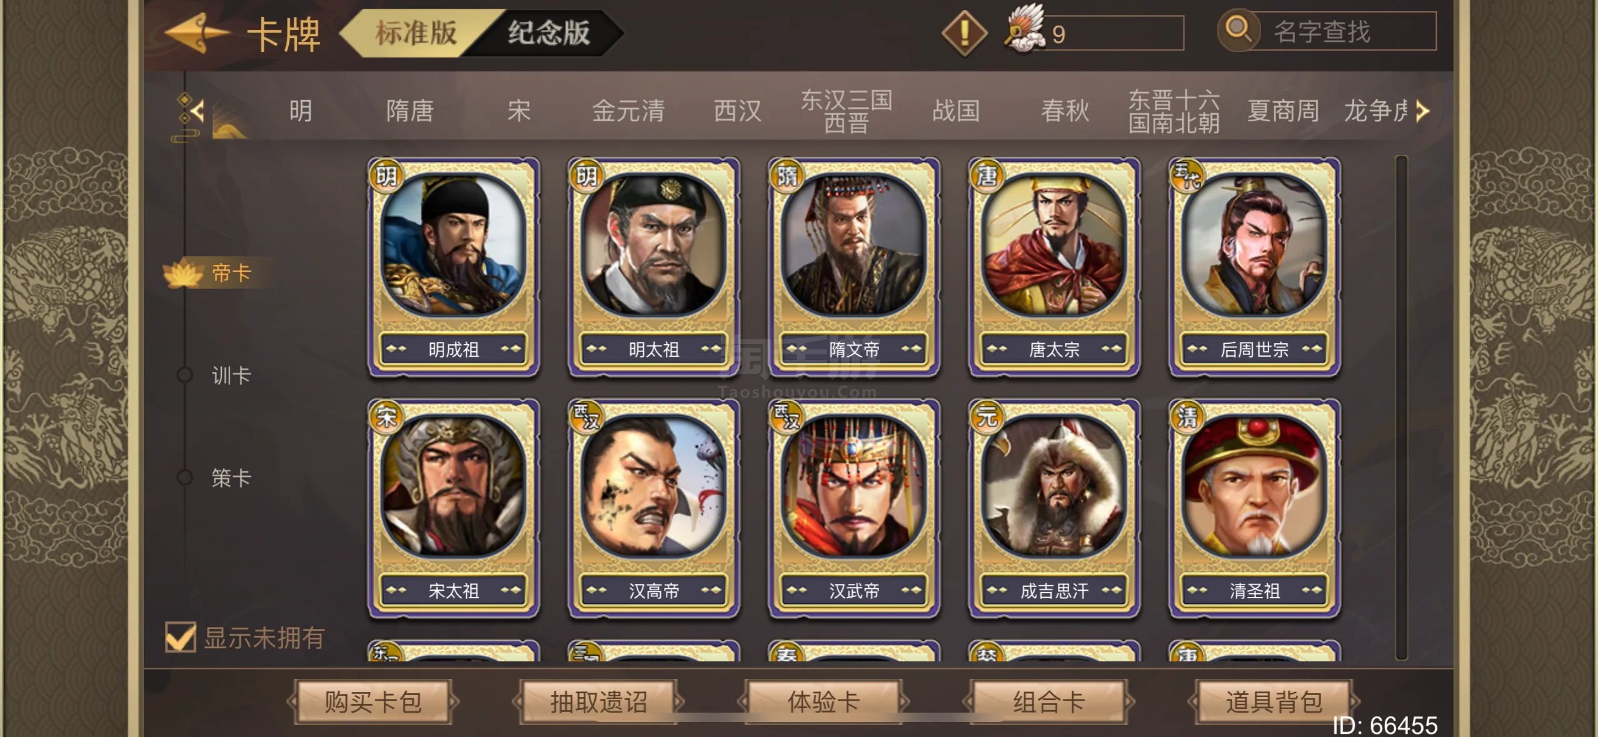Uncheck the 显示未拥有 checkbox
The width and height of the screenshot is (1598, 737).
[x=180, y=637]
